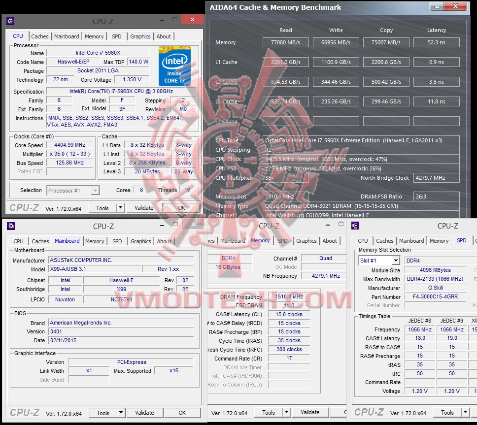
Task: Close the top CPU-Z window
Action: coord(192,20)
